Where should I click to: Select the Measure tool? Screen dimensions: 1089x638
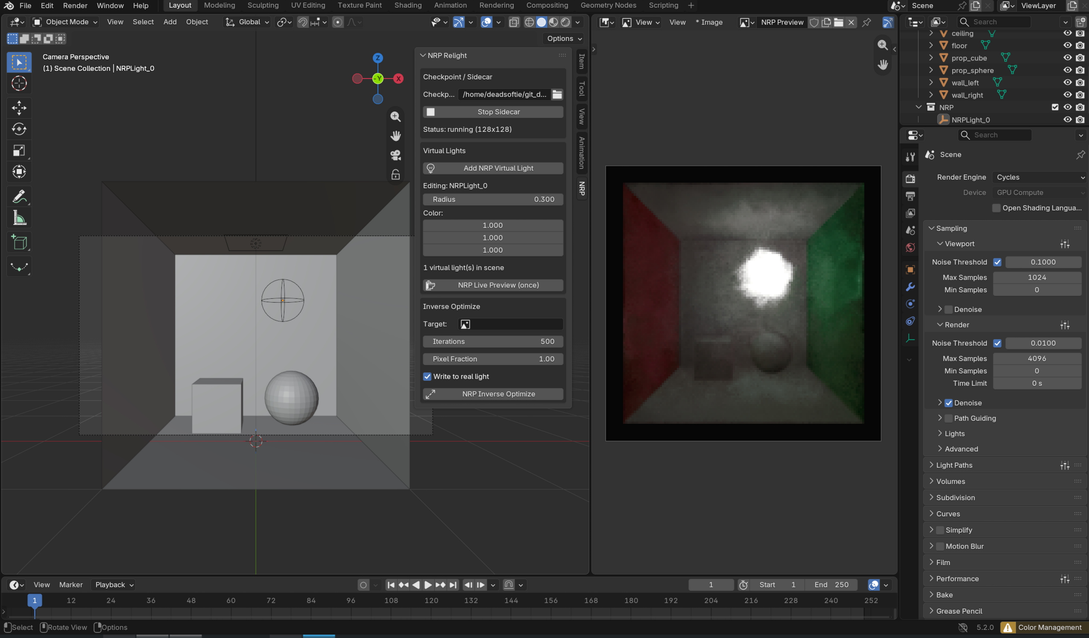point(19,218)
